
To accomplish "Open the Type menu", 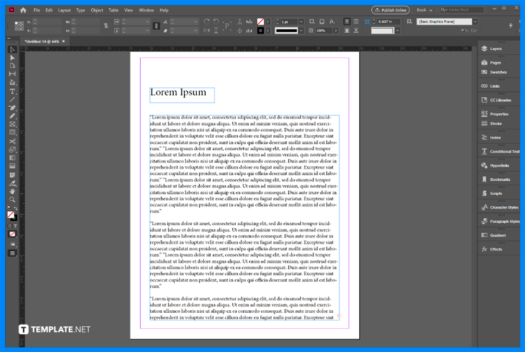I will tap(81, 10).
